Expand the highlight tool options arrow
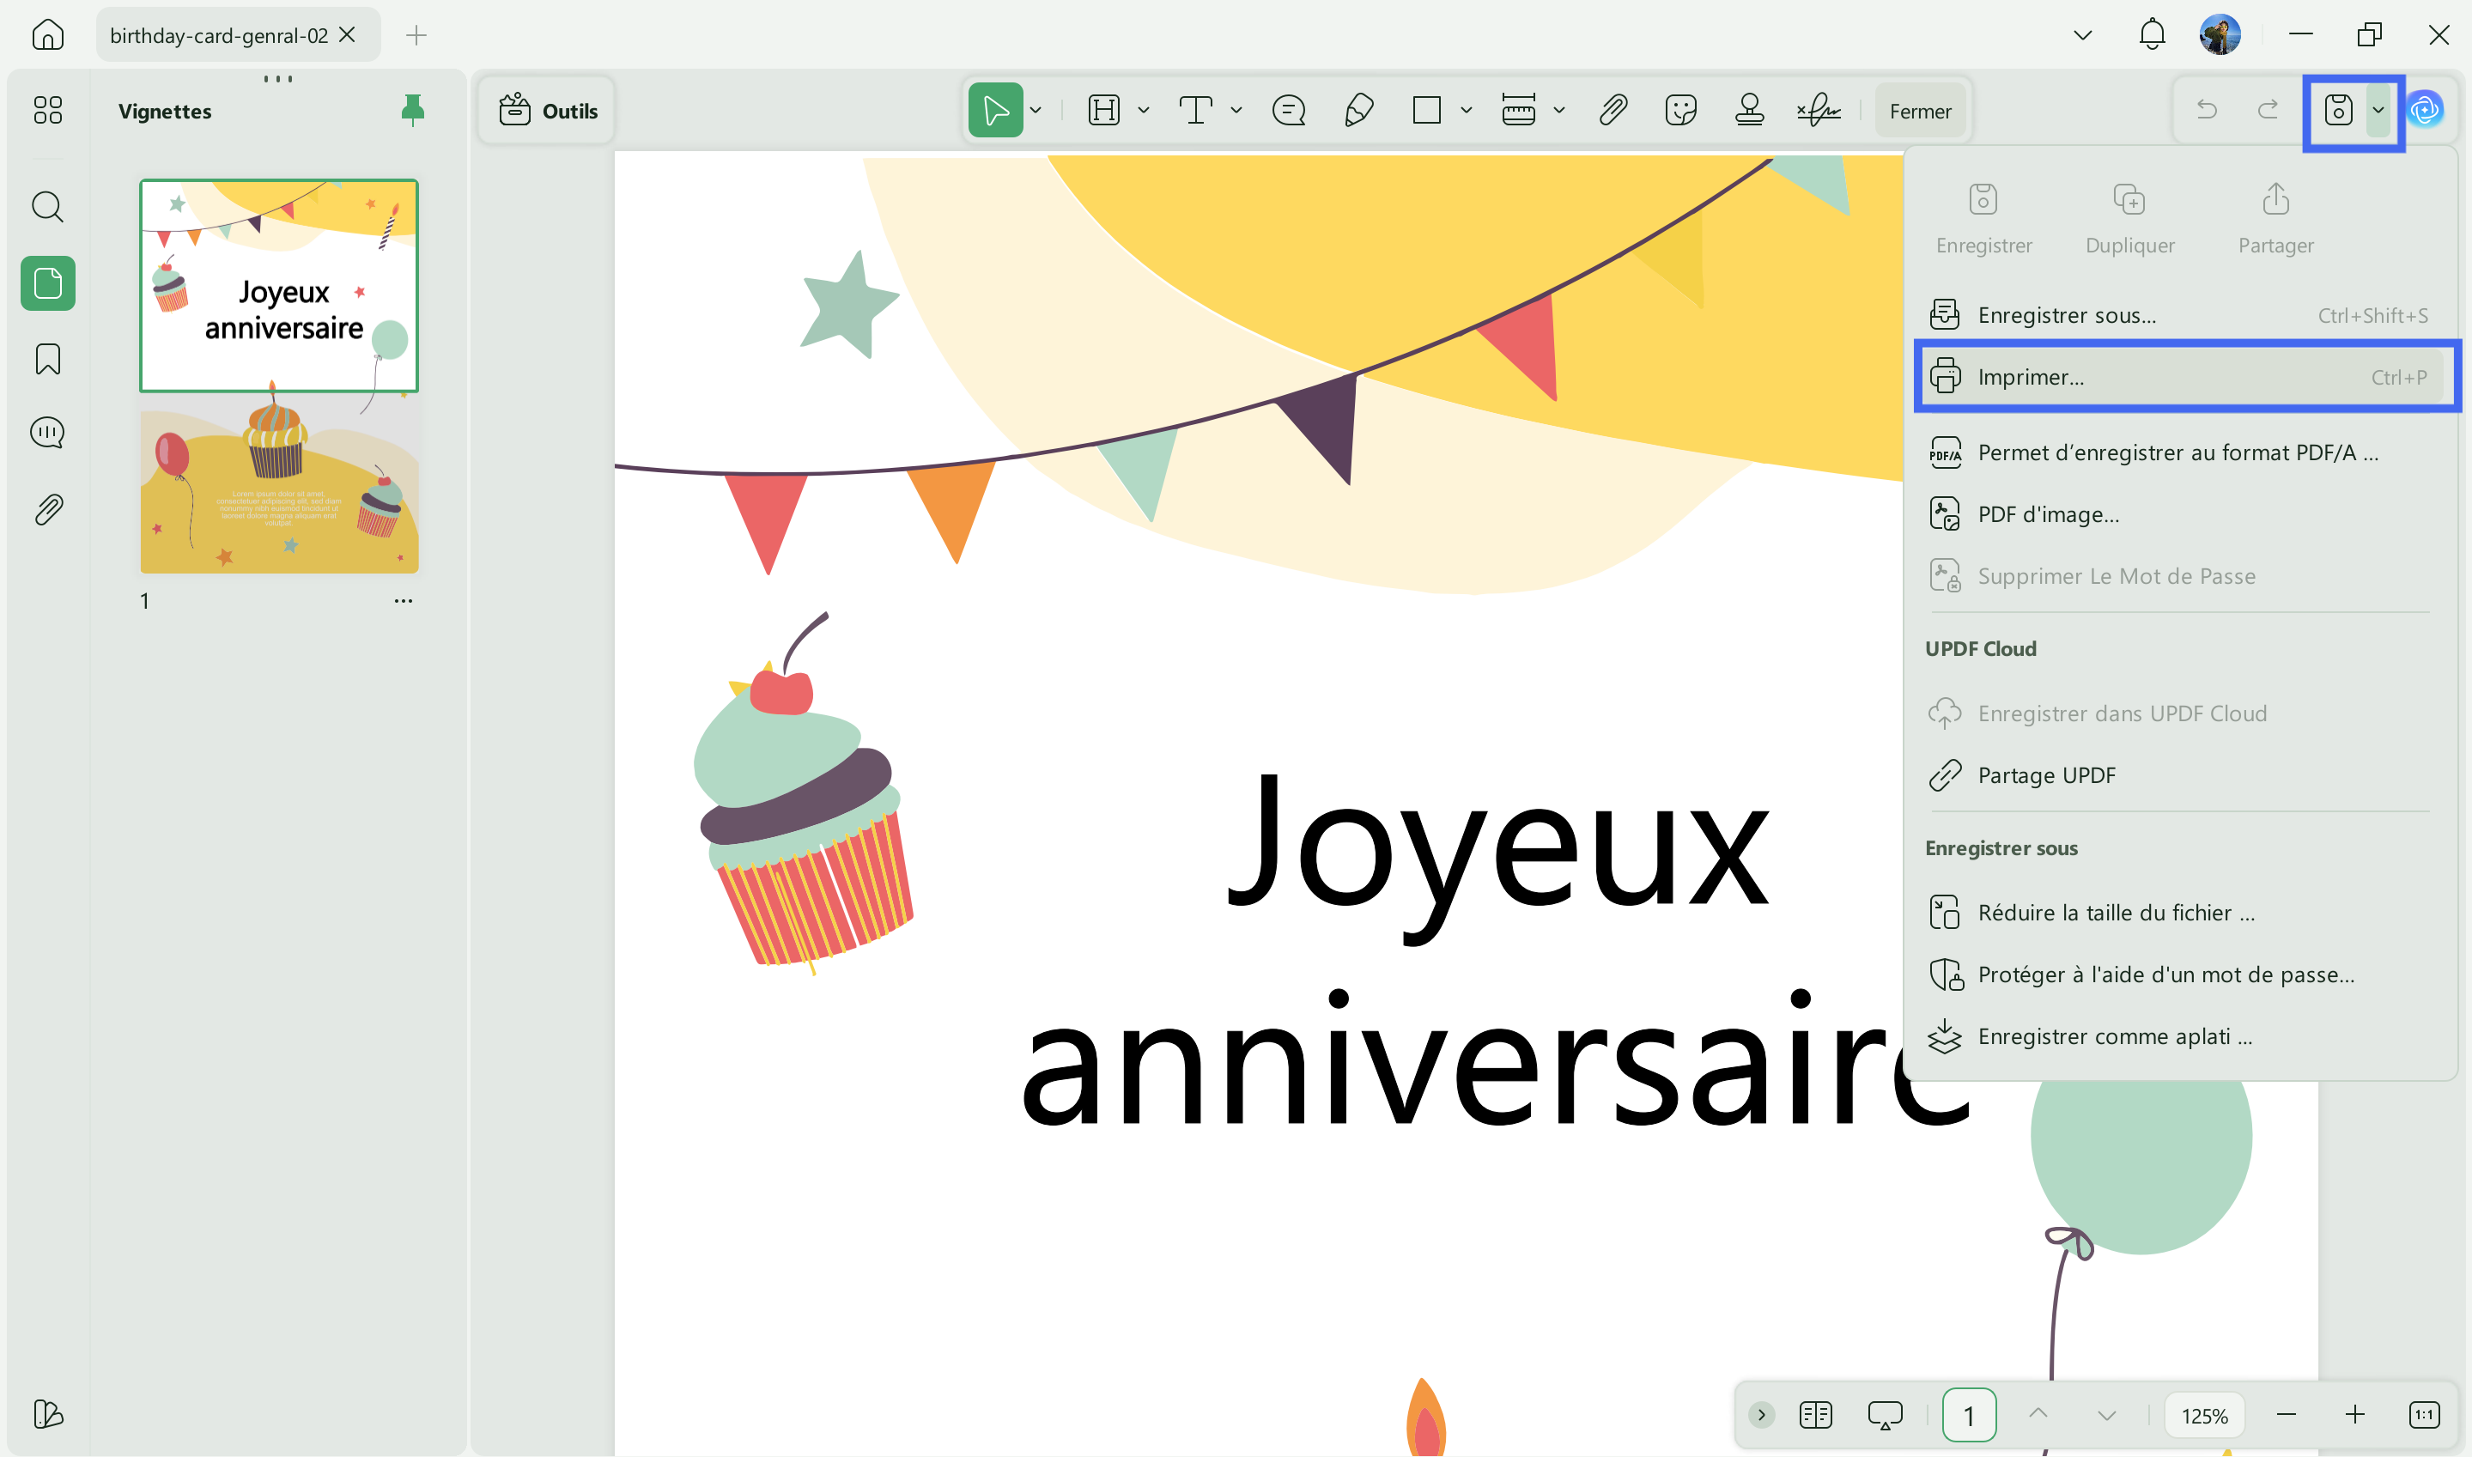2472x1457 pixels. tap(1144, 111)
